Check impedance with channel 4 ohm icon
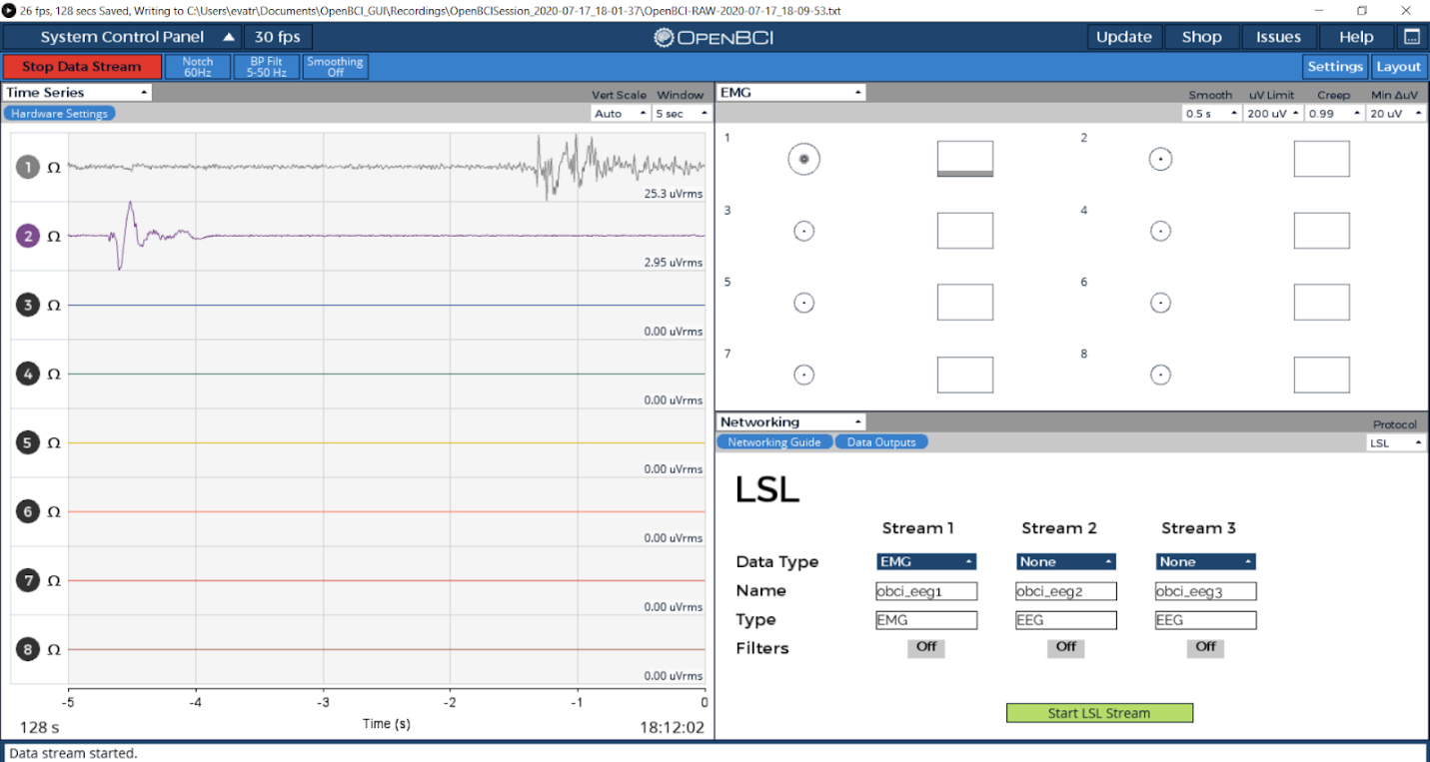 point(54,375)
